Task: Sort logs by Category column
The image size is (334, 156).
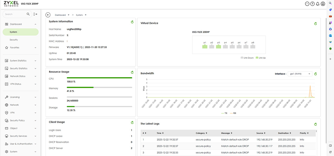Action: (x=201, y=133)
